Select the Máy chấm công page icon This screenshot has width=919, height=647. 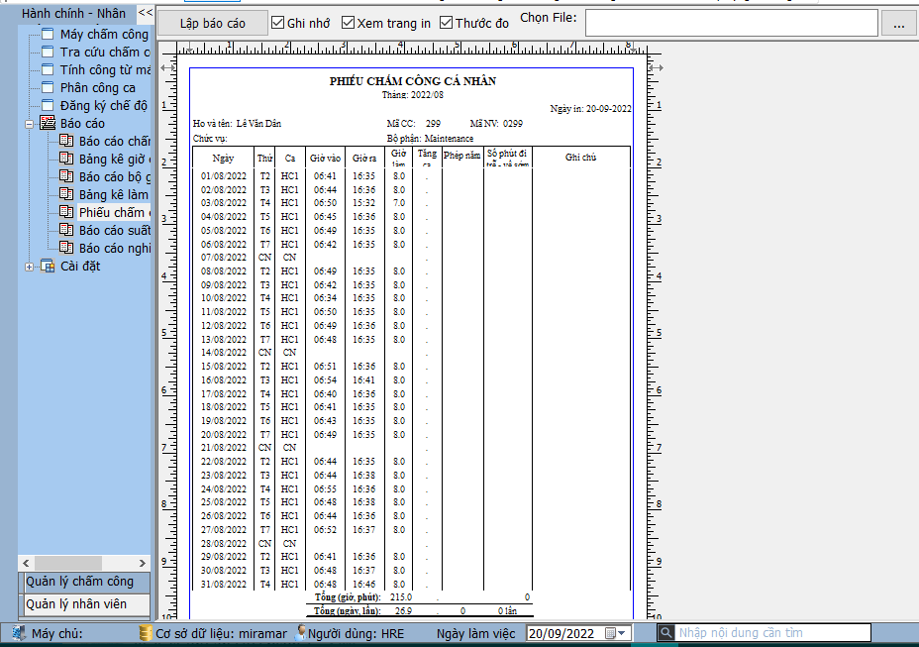pos(48,35)
